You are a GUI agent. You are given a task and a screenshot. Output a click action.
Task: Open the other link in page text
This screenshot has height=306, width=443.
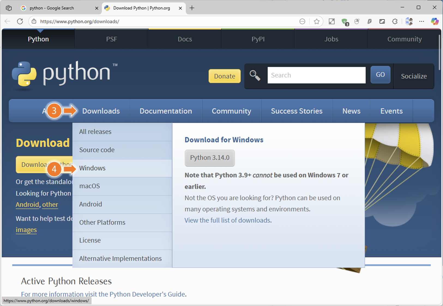tap(50, 204)
